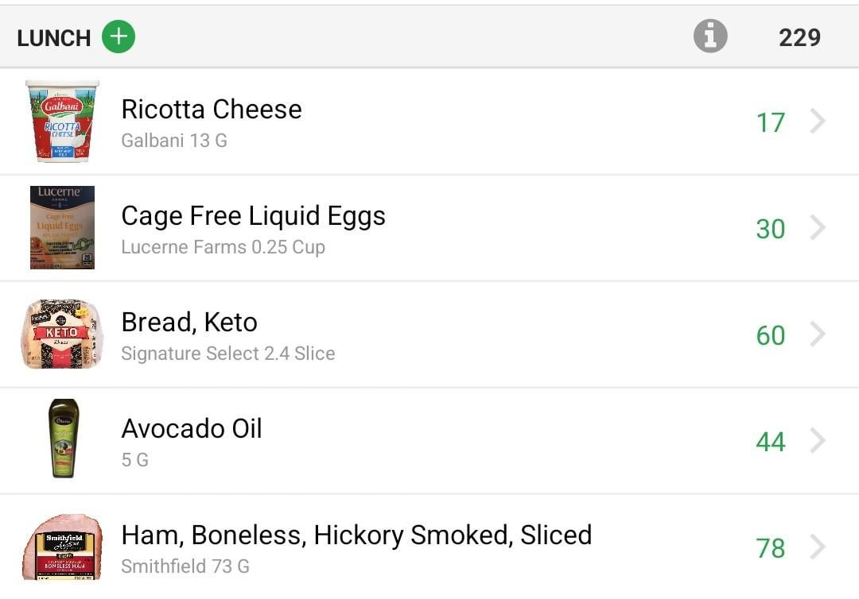Viewport: 859px width, 599px height.
Task: Expand the ham entry chevron
Action: (x=818, y=547)
